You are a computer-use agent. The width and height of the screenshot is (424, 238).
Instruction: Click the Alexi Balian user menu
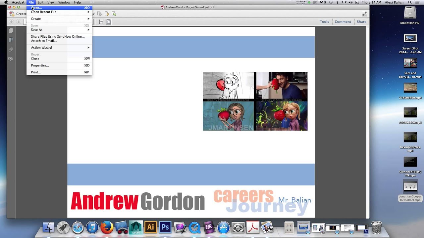point(395,2)
